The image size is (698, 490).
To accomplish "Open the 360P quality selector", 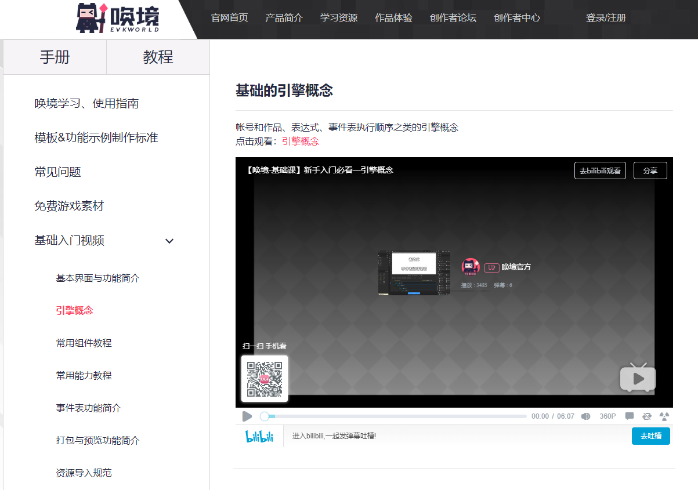I will (607, 416).
